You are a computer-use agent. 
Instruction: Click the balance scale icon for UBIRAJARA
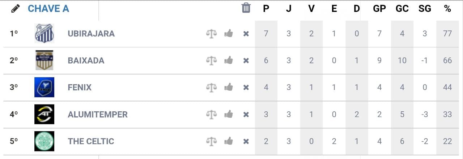(x=211, y=34)
